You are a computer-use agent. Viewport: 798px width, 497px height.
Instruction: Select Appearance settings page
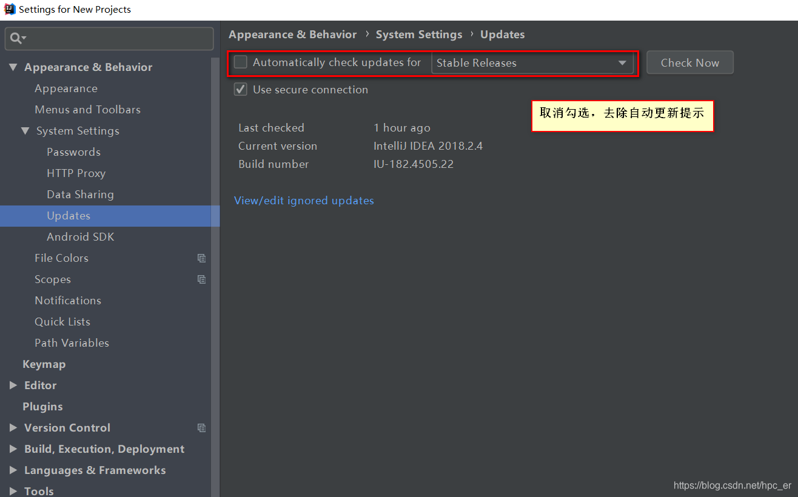pyautogui.click(x=66, y=88)
